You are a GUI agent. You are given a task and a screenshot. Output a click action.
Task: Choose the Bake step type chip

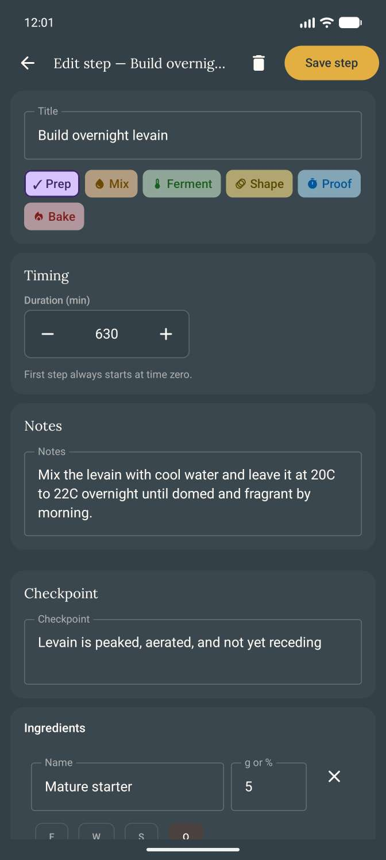tap(54, 217)
